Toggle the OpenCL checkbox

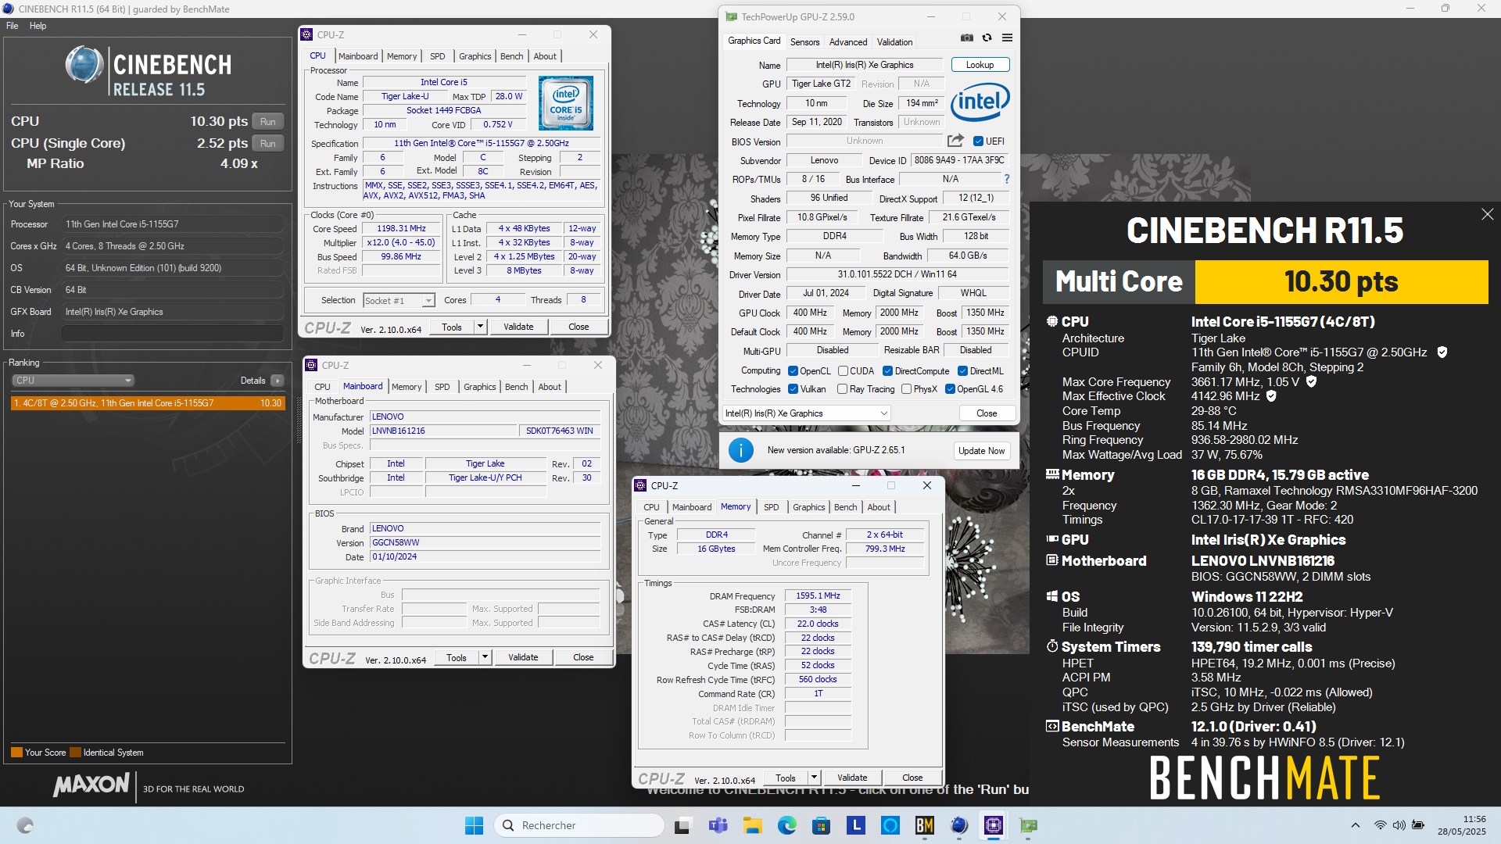coord(793,371)
